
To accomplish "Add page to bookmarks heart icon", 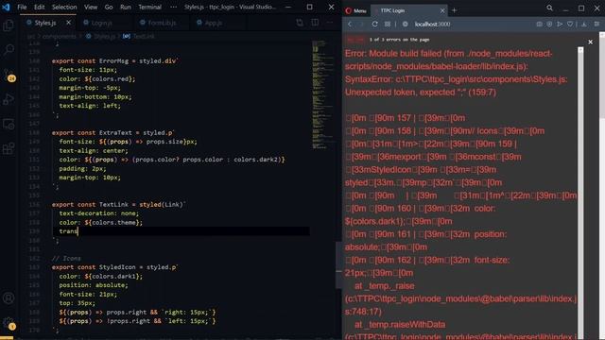I will (570, 24).
